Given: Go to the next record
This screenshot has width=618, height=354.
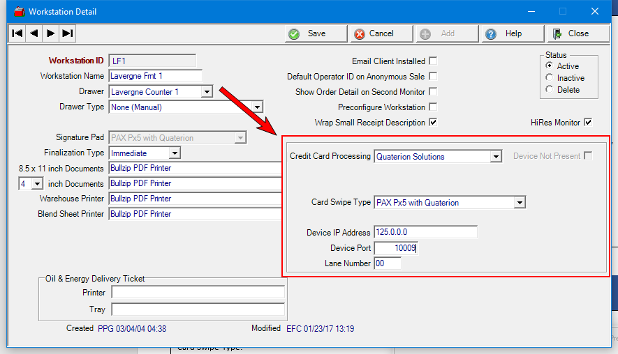Looking at the screenshot, I should (51, 33).
